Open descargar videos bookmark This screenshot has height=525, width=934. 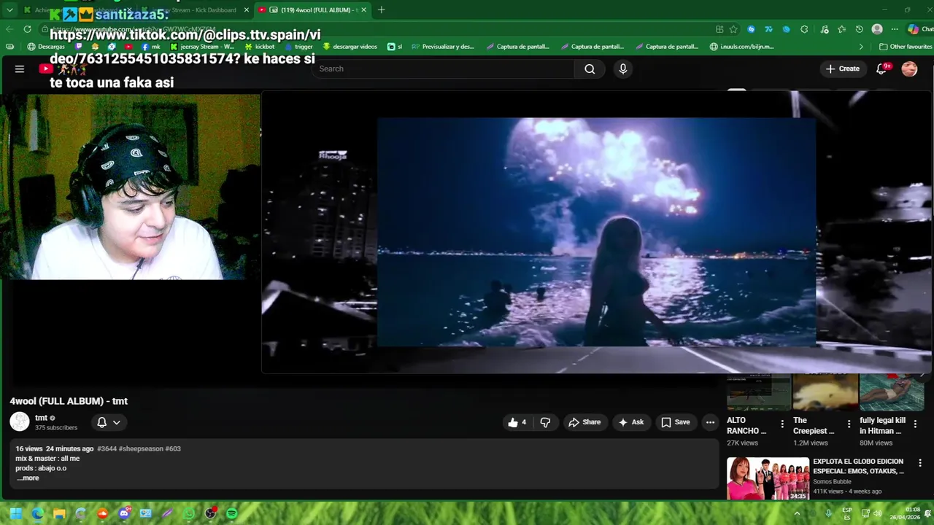350,47
